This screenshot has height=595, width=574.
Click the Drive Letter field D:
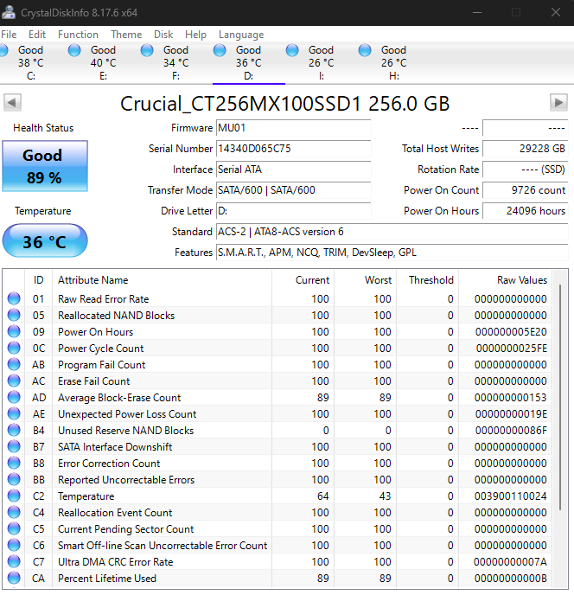294,211
